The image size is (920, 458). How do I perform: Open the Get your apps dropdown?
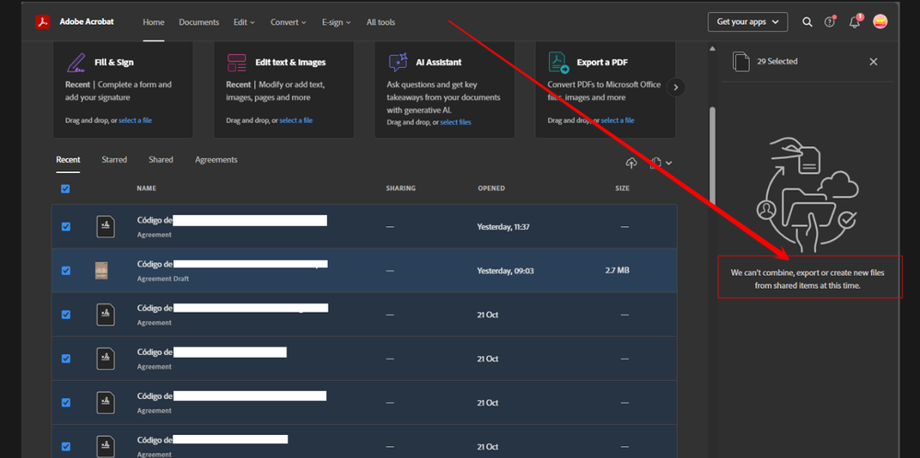(748, 22)
